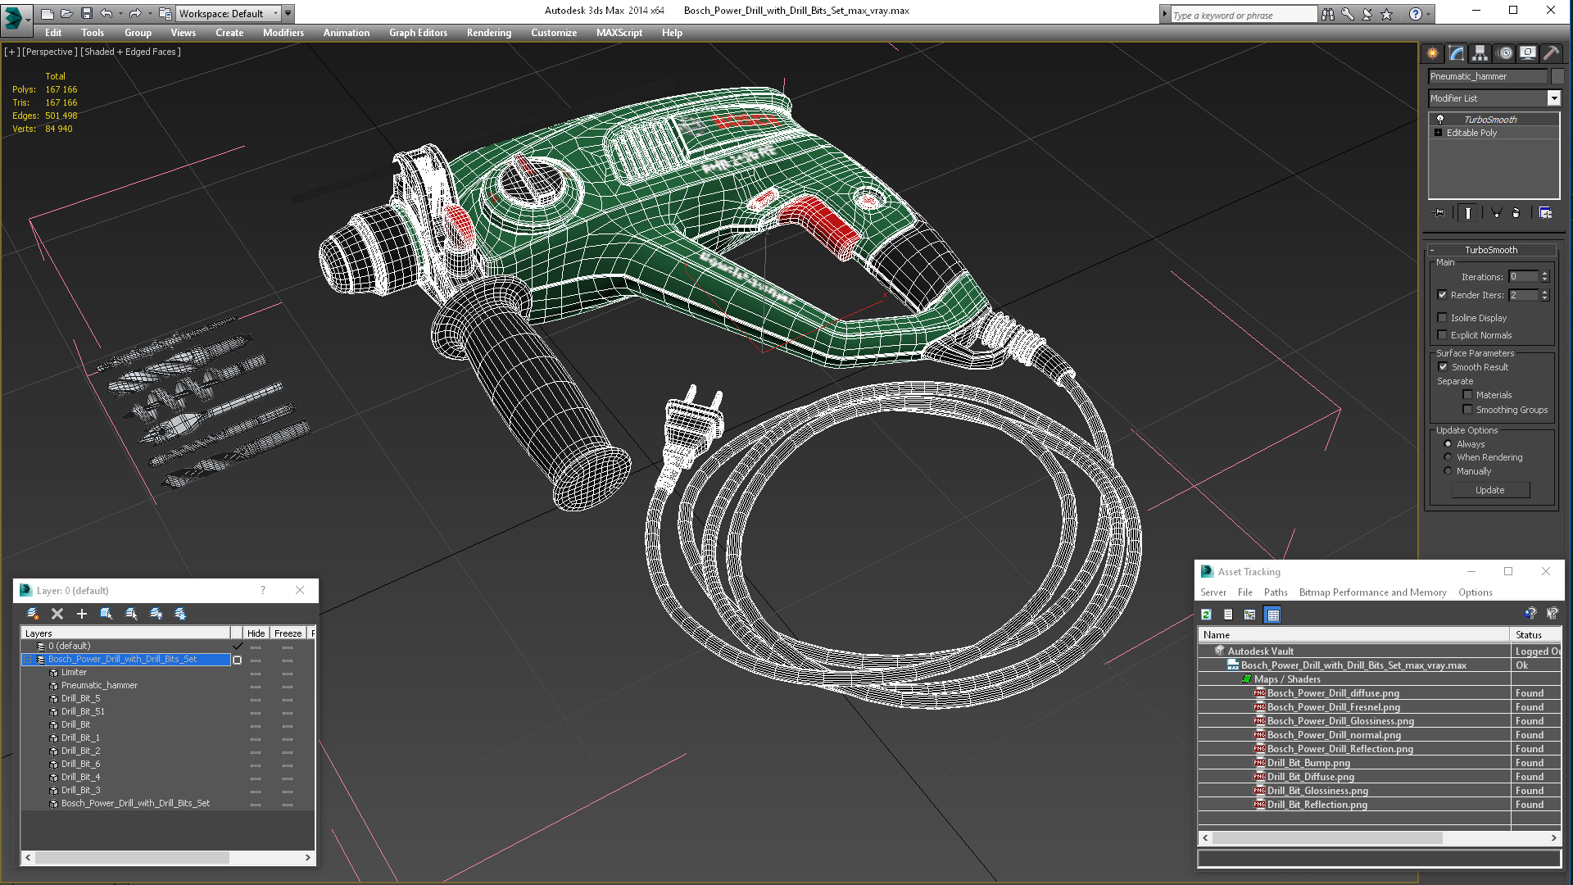The image size is (1573, 885).
Task: Click Highlight Selected Objects' Layers icon
Action: point(131,614)
